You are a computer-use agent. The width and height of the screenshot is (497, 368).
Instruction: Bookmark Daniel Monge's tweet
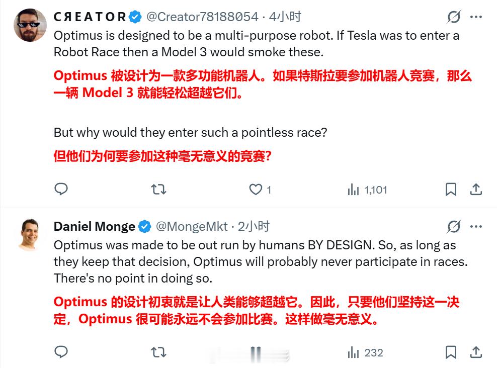click(451, 351)
